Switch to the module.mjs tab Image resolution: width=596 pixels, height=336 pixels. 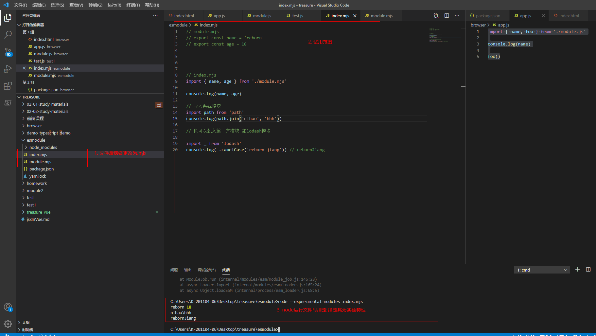(381, 15)
